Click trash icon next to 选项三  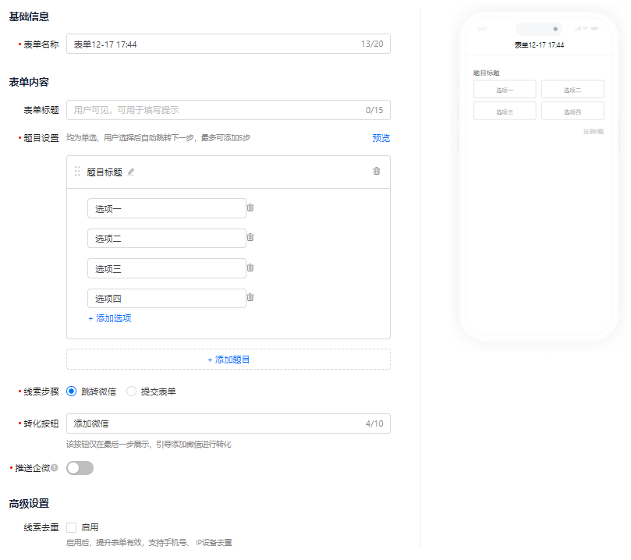point(250,268)
